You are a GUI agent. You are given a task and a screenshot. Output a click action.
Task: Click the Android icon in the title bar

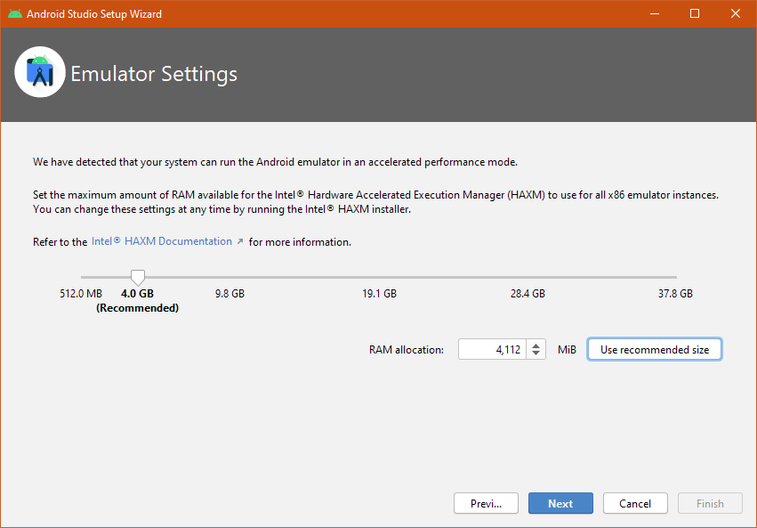15,14
